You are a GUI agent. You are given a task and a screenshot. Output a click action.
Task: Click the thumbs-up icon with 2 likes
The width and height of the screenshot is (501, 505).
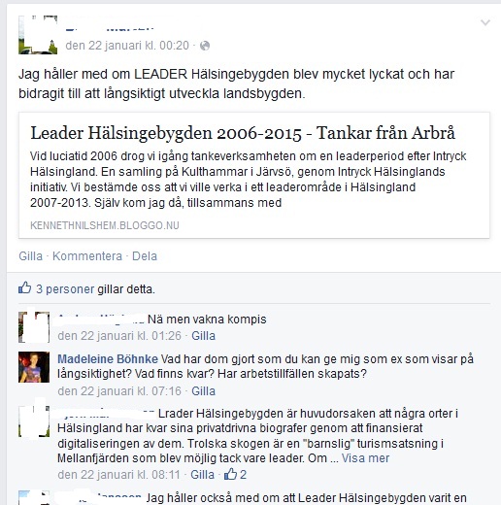231,474
